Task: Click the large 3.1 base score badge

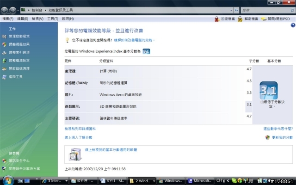Action: (269, 91)
